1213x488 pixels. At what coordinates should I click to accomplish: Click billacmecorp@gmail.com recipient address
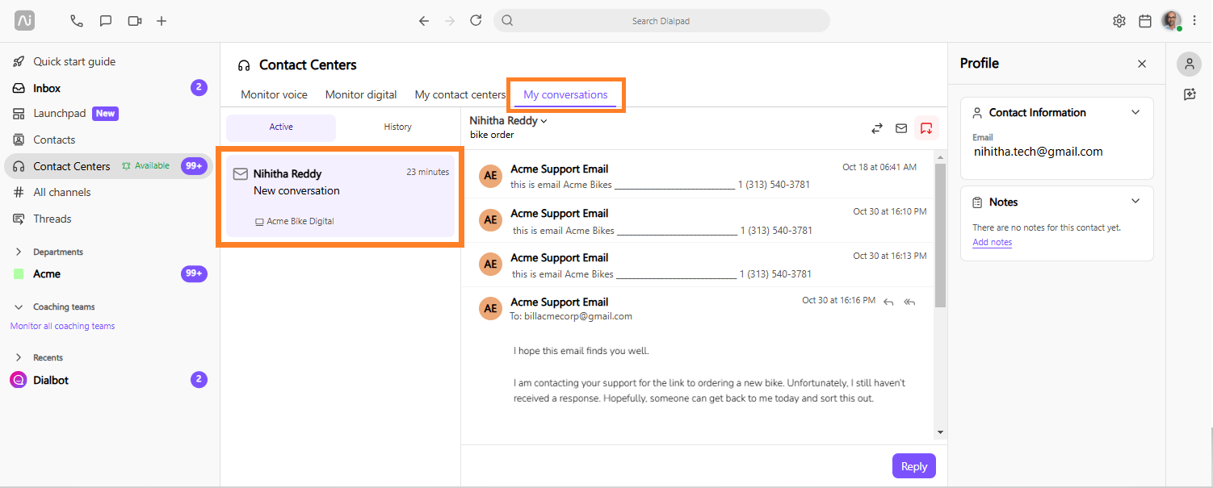pos(578,316)
